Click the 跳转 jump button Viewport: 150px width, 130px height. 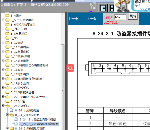(133, 17)
